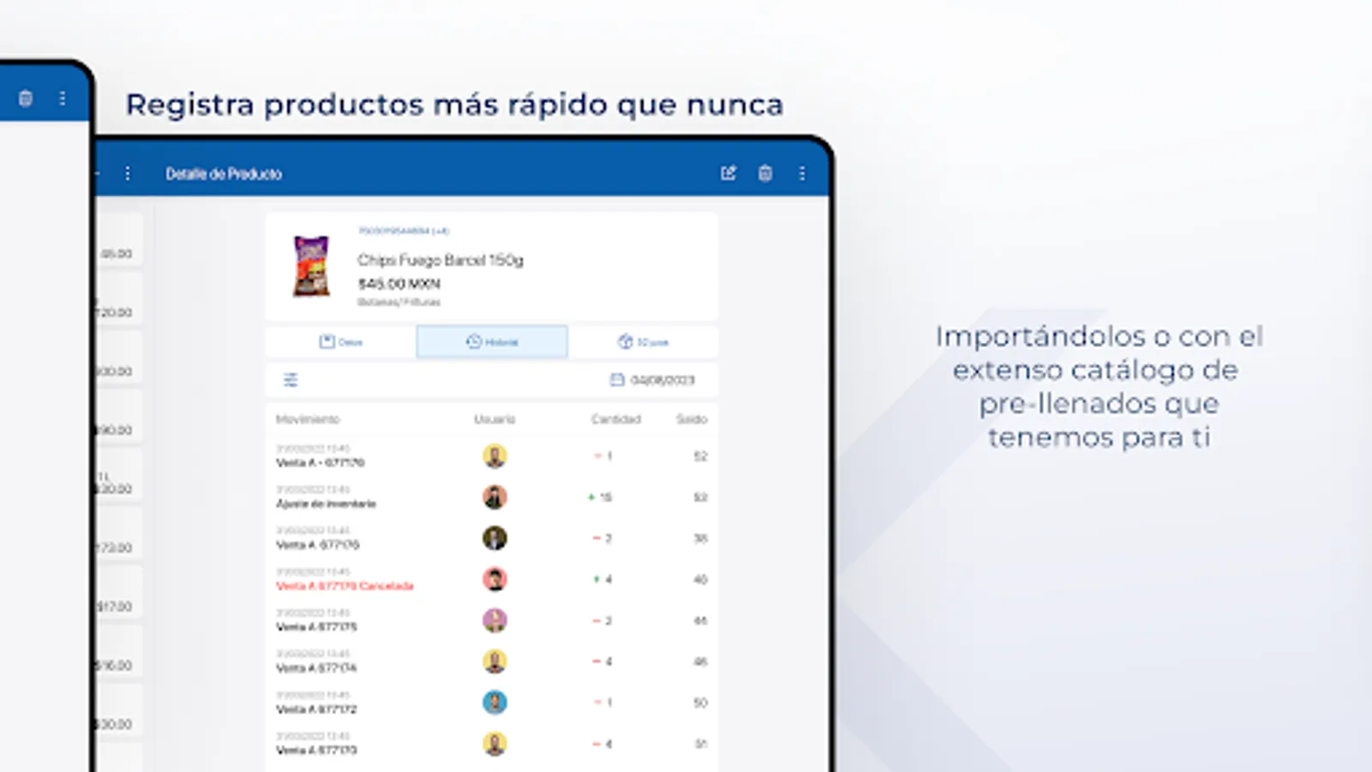
Task: Open the Venta A movement with quantity minus 2 and balance 38
Action: click(x=491, y=539)
